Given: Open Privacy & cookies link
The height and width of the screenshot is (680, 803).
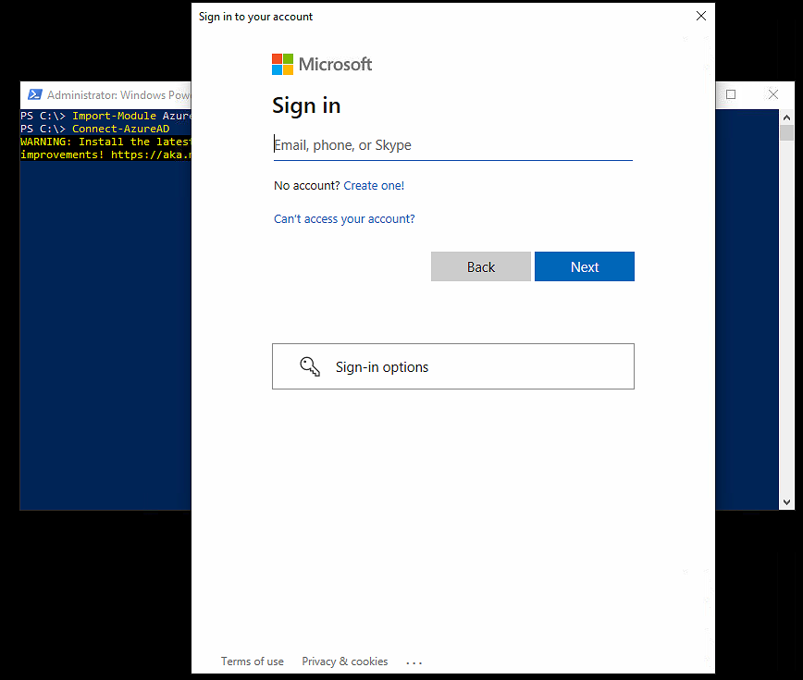Looking at the screenshot, I should point(345,661).
